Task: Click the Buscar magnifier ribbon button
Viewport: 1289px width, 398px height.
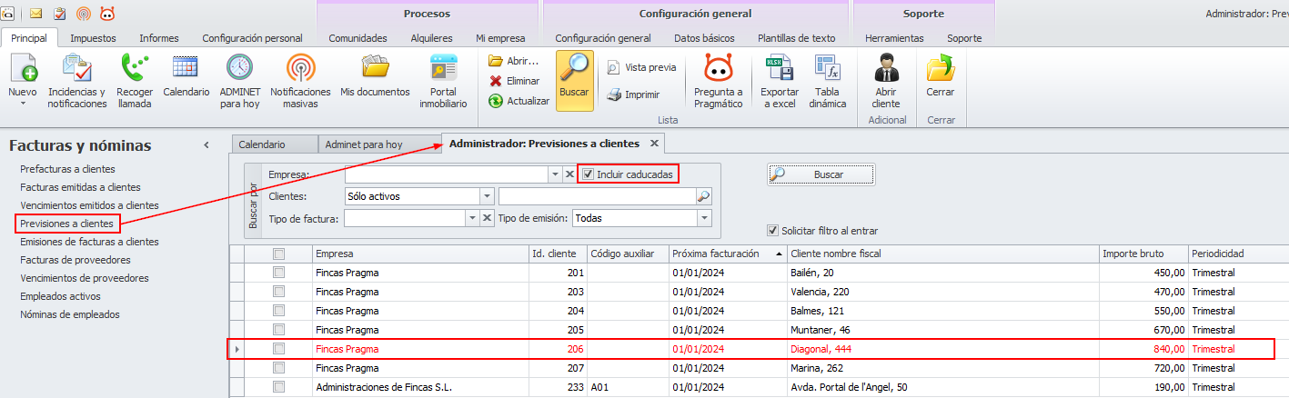Action: coord(575,80)
